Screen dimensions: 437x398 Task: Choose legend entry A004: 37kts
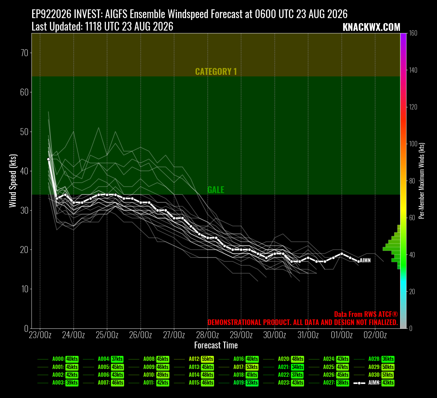(104, 359)
